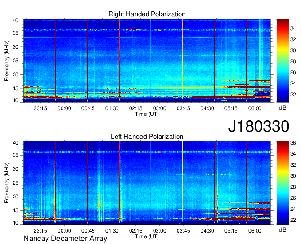This screenshot has height=244, width=301.
Task: Click "03:00" time tick on Left Handed plot
Action: pyautogui.click(x=159, y=231)
